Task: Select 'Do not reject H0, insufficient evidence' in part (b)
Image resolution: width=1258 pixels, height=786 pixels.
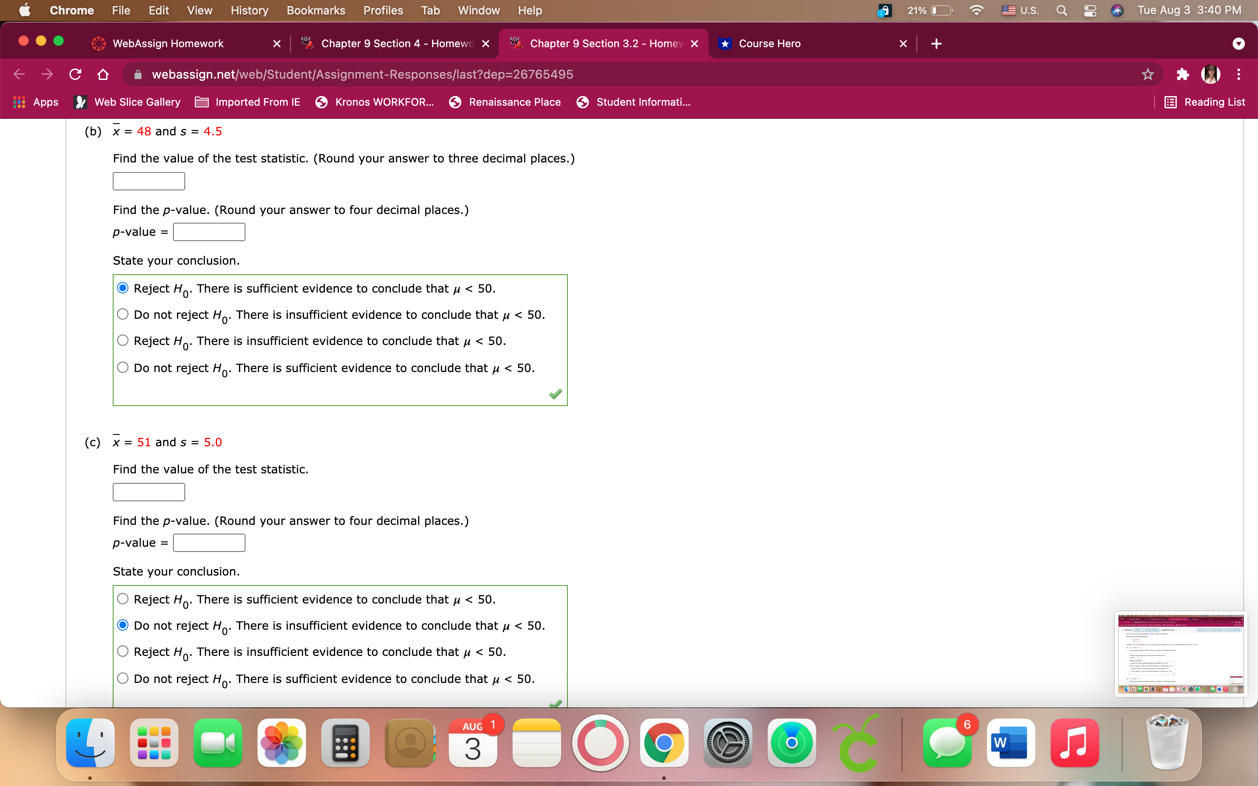Action: click(x=123, y=314)
